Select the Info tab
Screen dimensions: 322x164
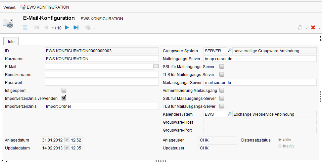[11, 42]
